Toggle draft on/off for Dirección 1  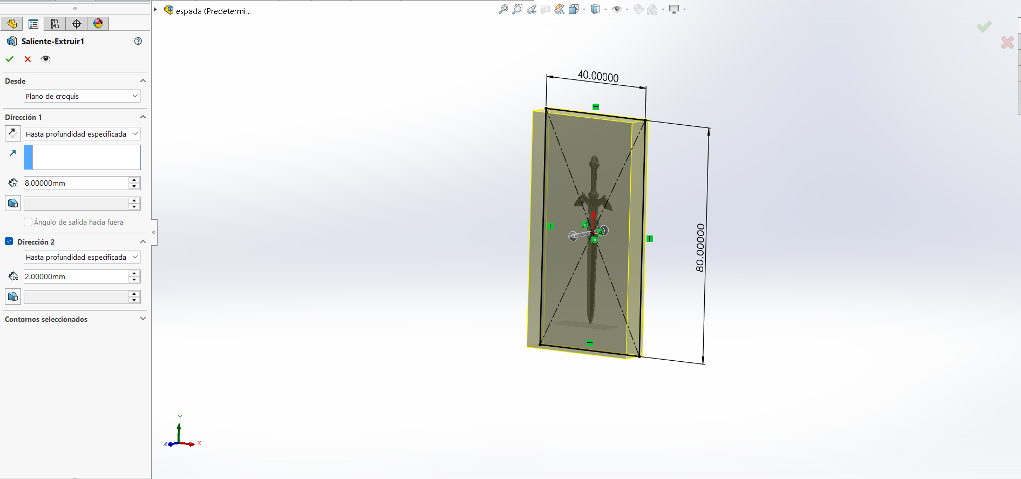[x=13, y=203]
